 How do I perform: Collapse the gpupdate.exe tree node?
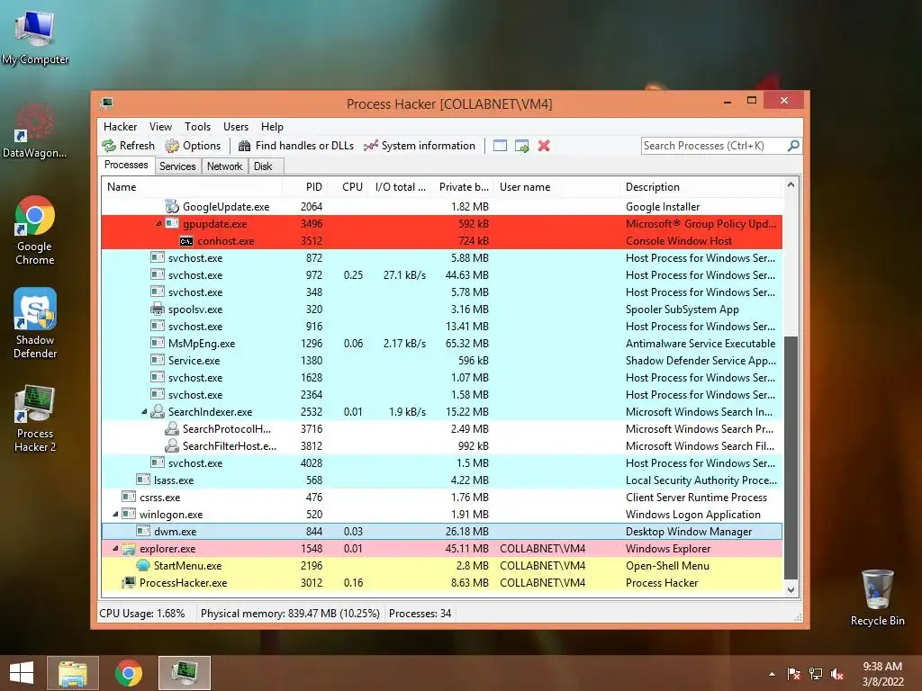158,224
